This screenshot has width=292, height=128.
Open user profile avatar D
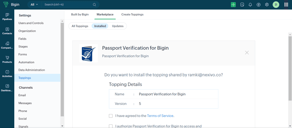pos(276,5)
